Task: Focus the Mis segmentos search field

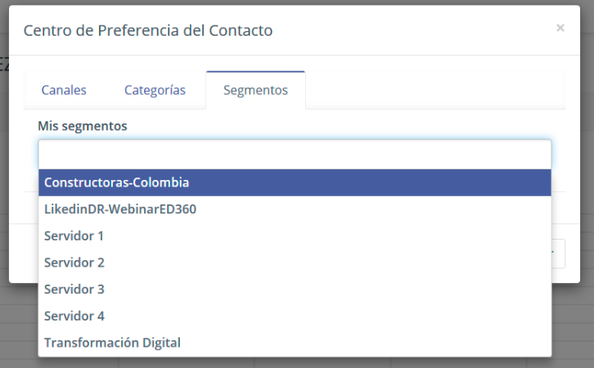Action: 295,154
